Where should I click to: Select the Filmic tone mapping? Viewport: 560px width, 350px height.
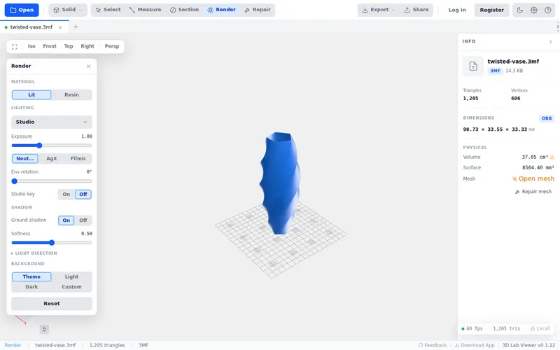click(78, 159)
